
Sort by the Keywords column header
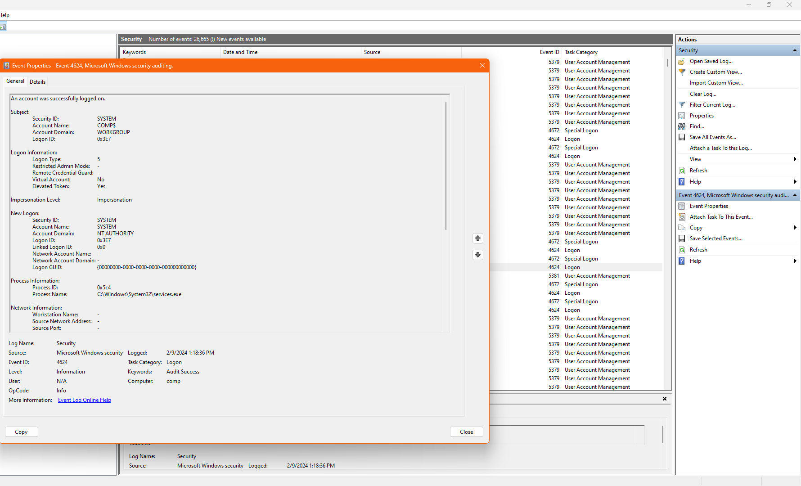coord(171,52)
